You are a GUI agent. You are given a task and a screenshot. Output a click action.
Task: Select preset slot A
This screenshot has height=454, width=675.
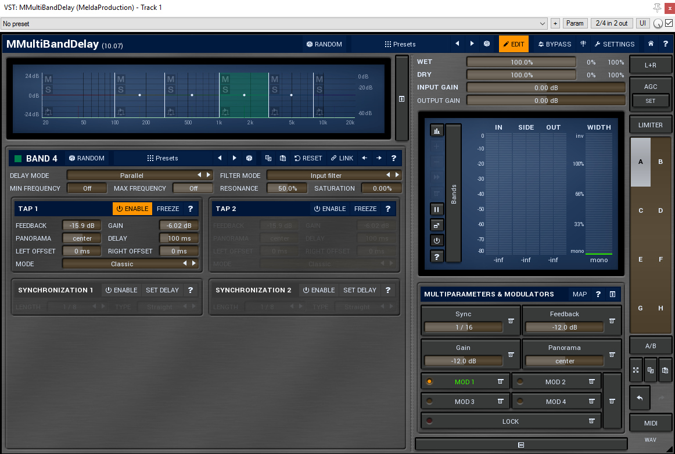[641, 162]
